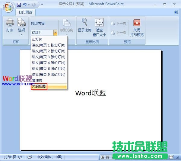This screenshot has height=161, width=181.
Task: Click the Zoom (显示比例) magnifier icon
Action: point(84,22)
